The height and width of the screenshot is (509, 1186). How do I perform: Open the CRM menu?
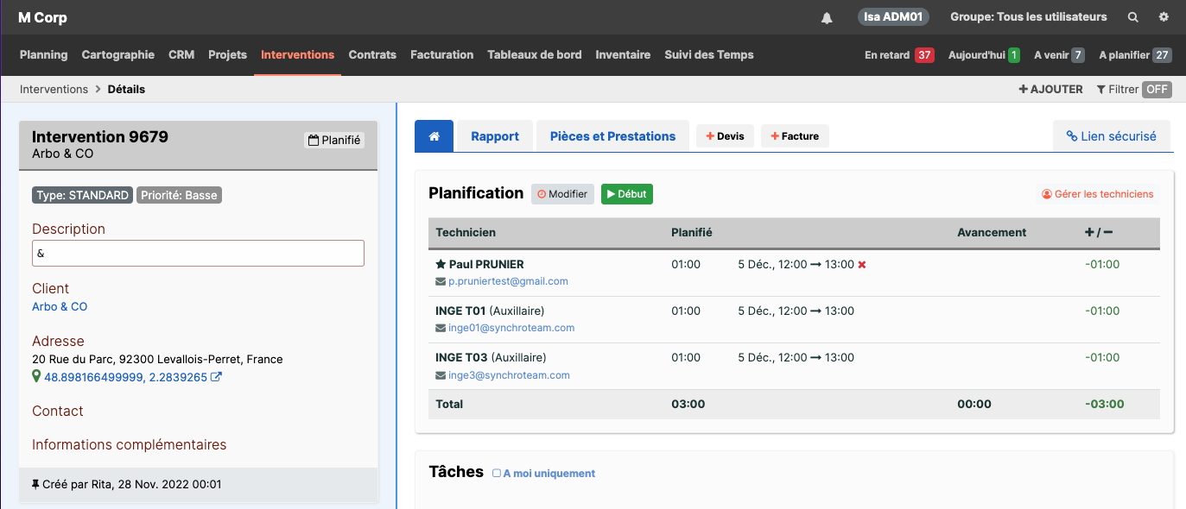(181, 54)
